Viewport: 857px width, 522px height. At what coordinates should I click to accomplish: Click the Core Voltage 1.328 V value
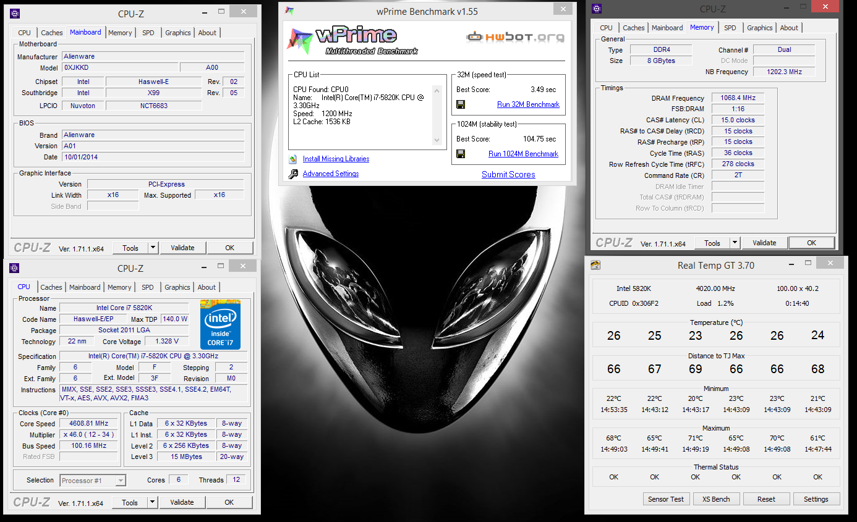[x=167, y=341]
